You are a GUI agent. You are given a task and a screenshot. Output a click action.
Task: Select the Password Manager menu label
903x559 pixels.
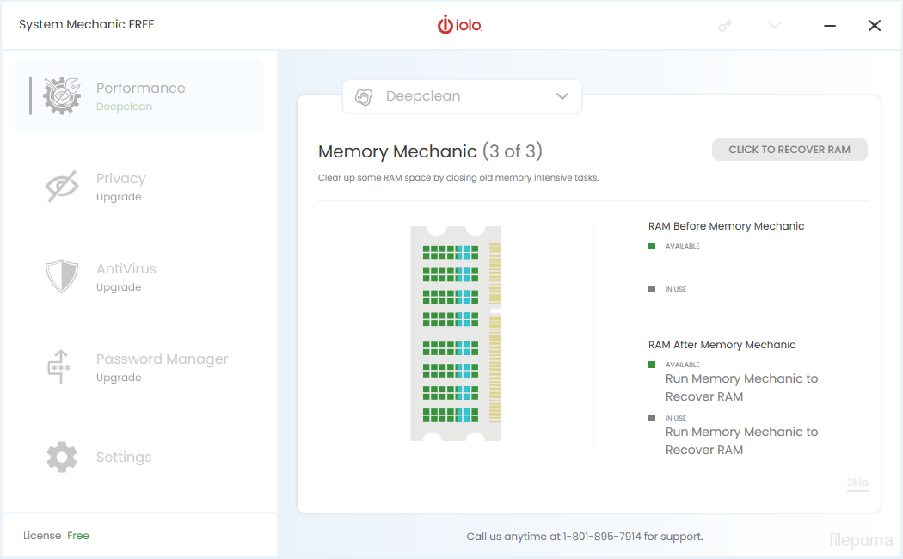tap(162, 359)
